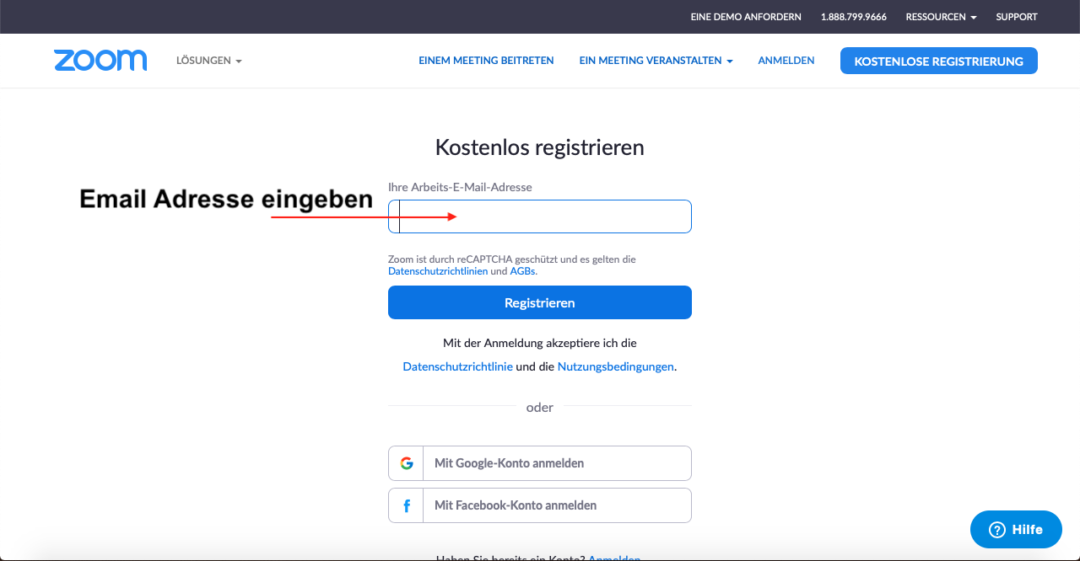The width and height of the screenshot is (1080, 561).
Task: Focus the Arbeits-E-Mail-Adresse input field
Action: pos(557,216)
